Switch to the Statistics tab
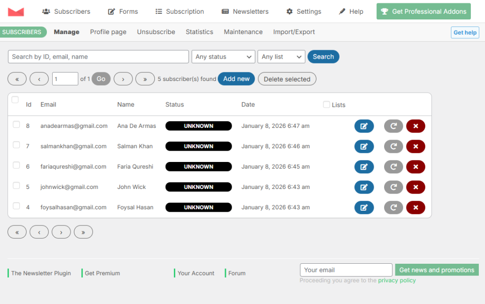Screen dimensions: 485x304 coord(199,32)
